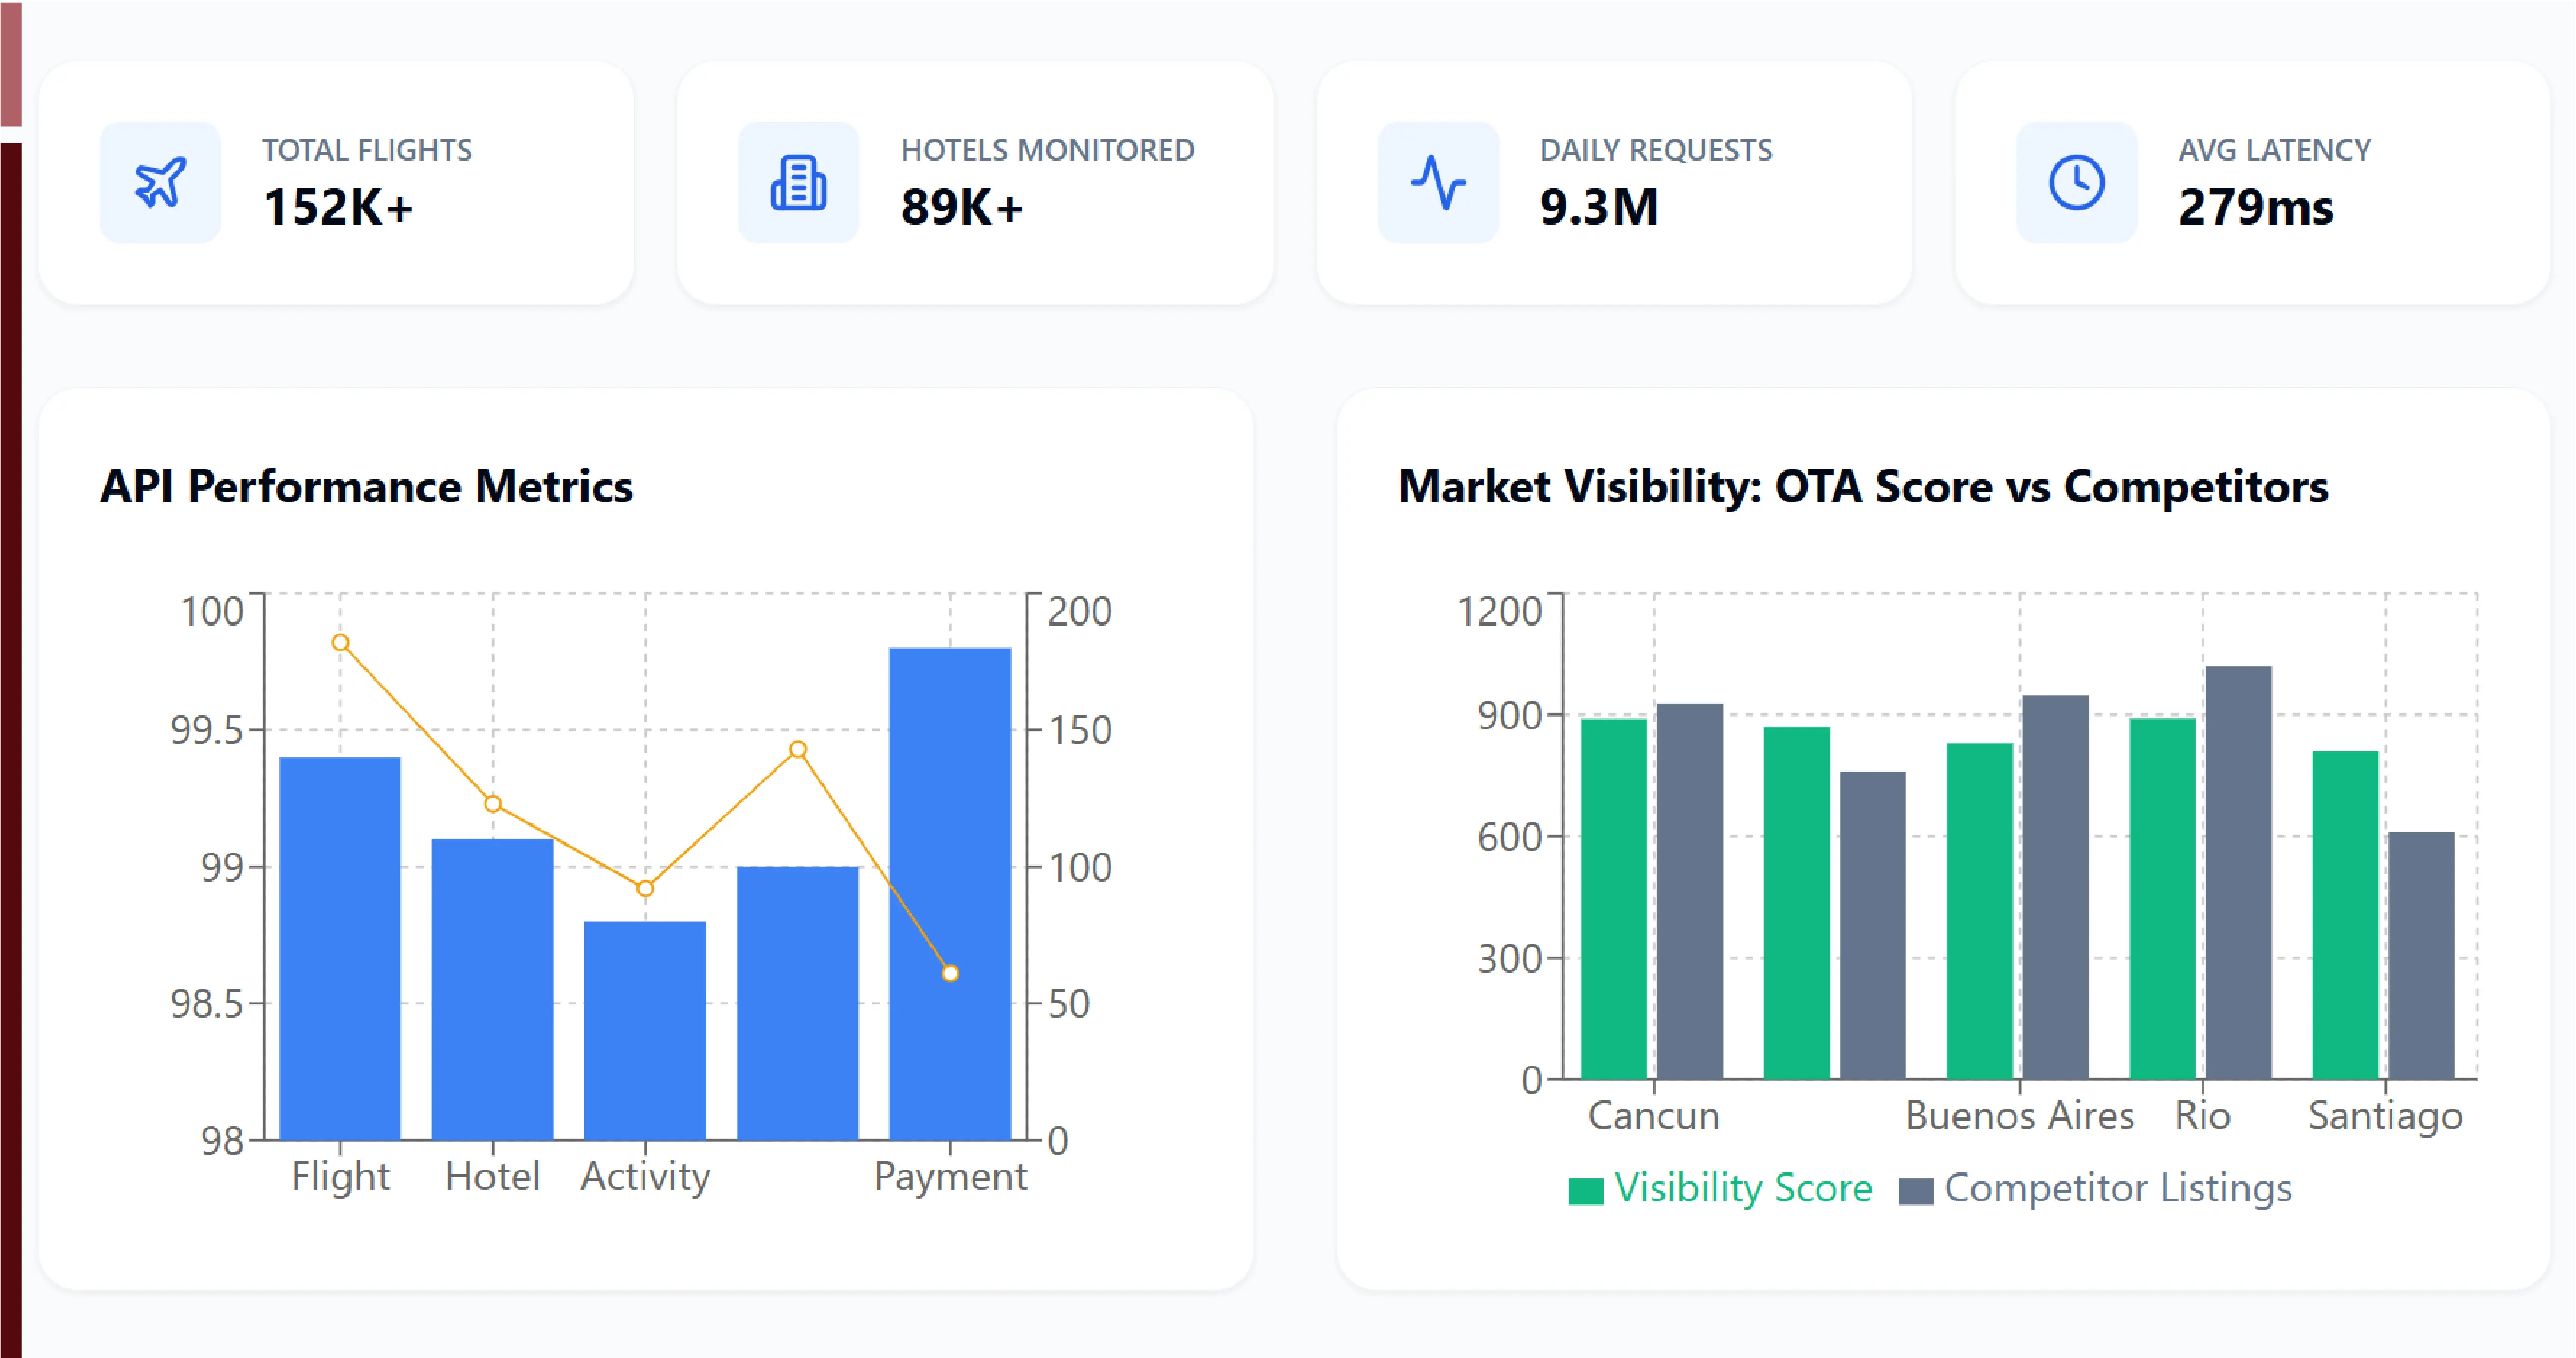Click Santiago's gray competitor bar
This screenshot has height=1358, width=2576.
2421,955
